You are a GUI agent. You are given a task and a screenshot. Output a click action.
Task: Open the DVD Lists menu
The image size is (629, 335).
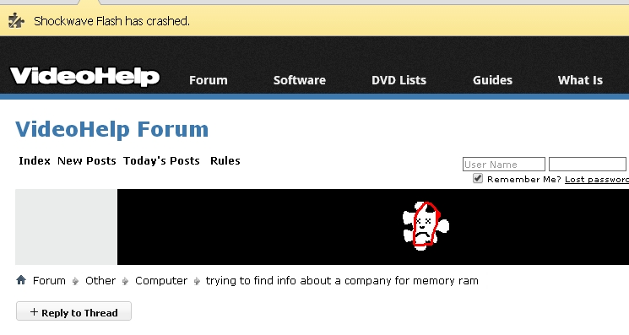[x=399, y=80]
